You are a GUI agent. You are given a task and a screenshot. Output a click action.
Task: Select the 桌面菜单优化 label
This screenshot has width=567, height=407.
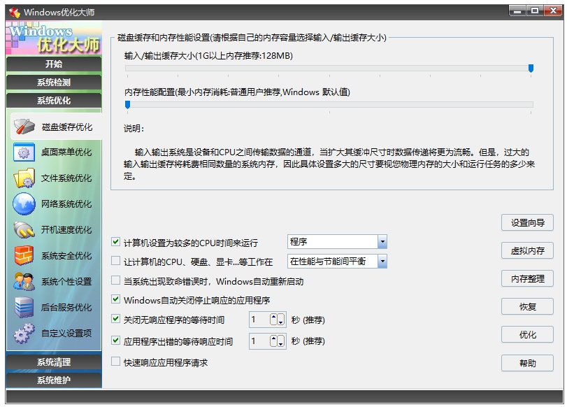[66, 152]
